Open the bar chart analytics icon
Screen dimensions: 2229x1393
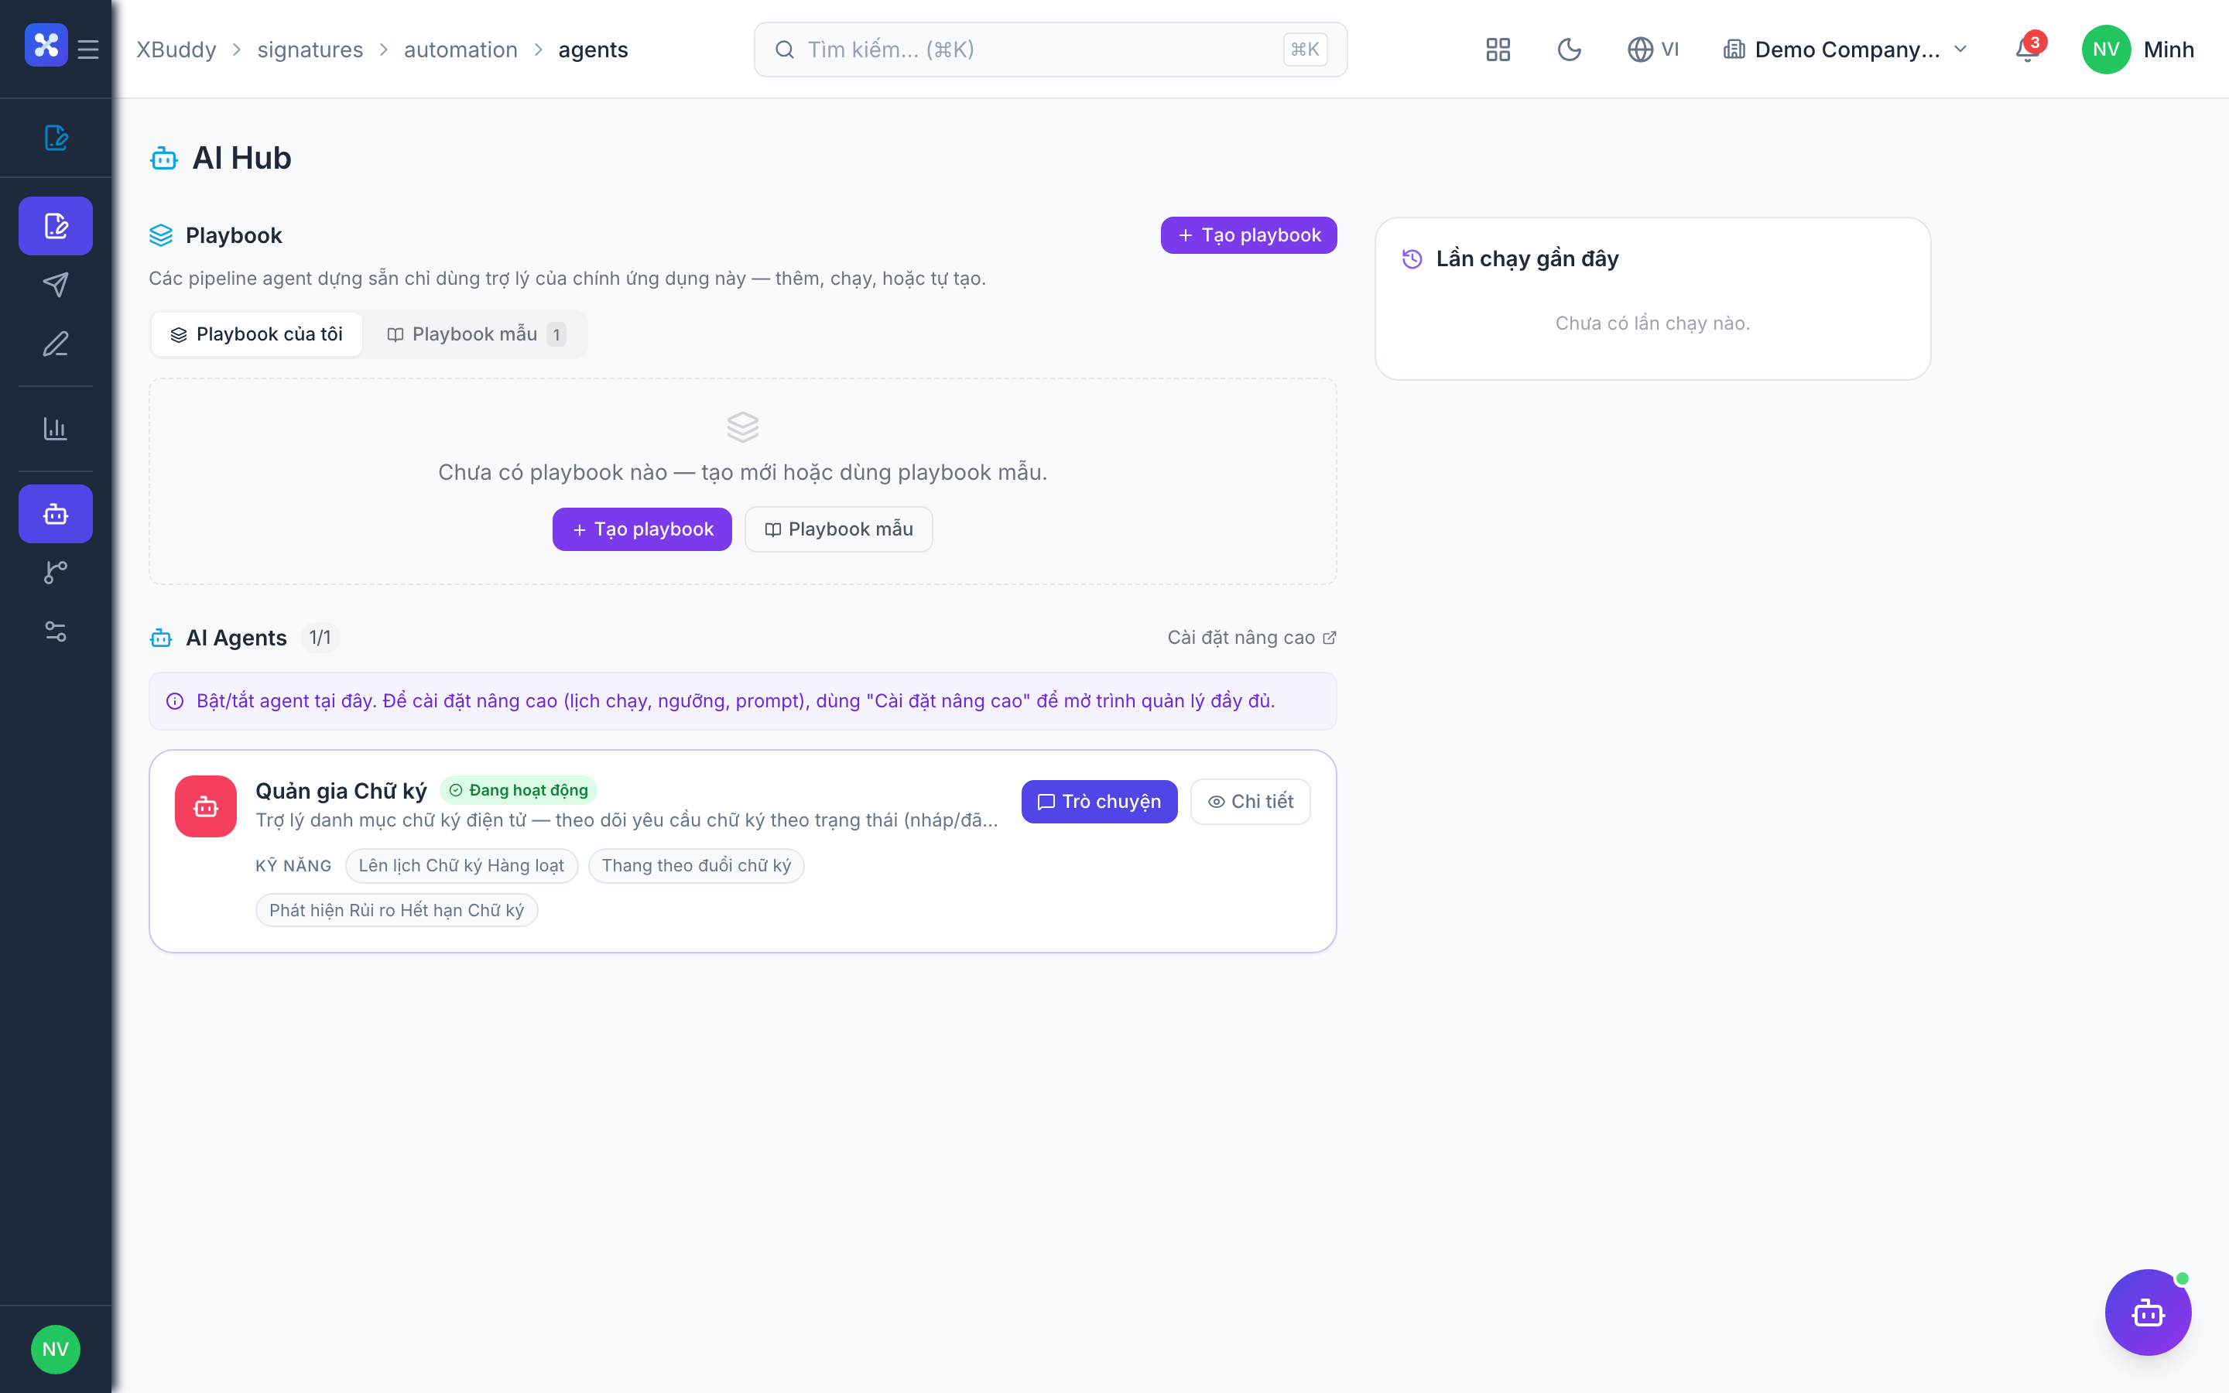point(55,429)
